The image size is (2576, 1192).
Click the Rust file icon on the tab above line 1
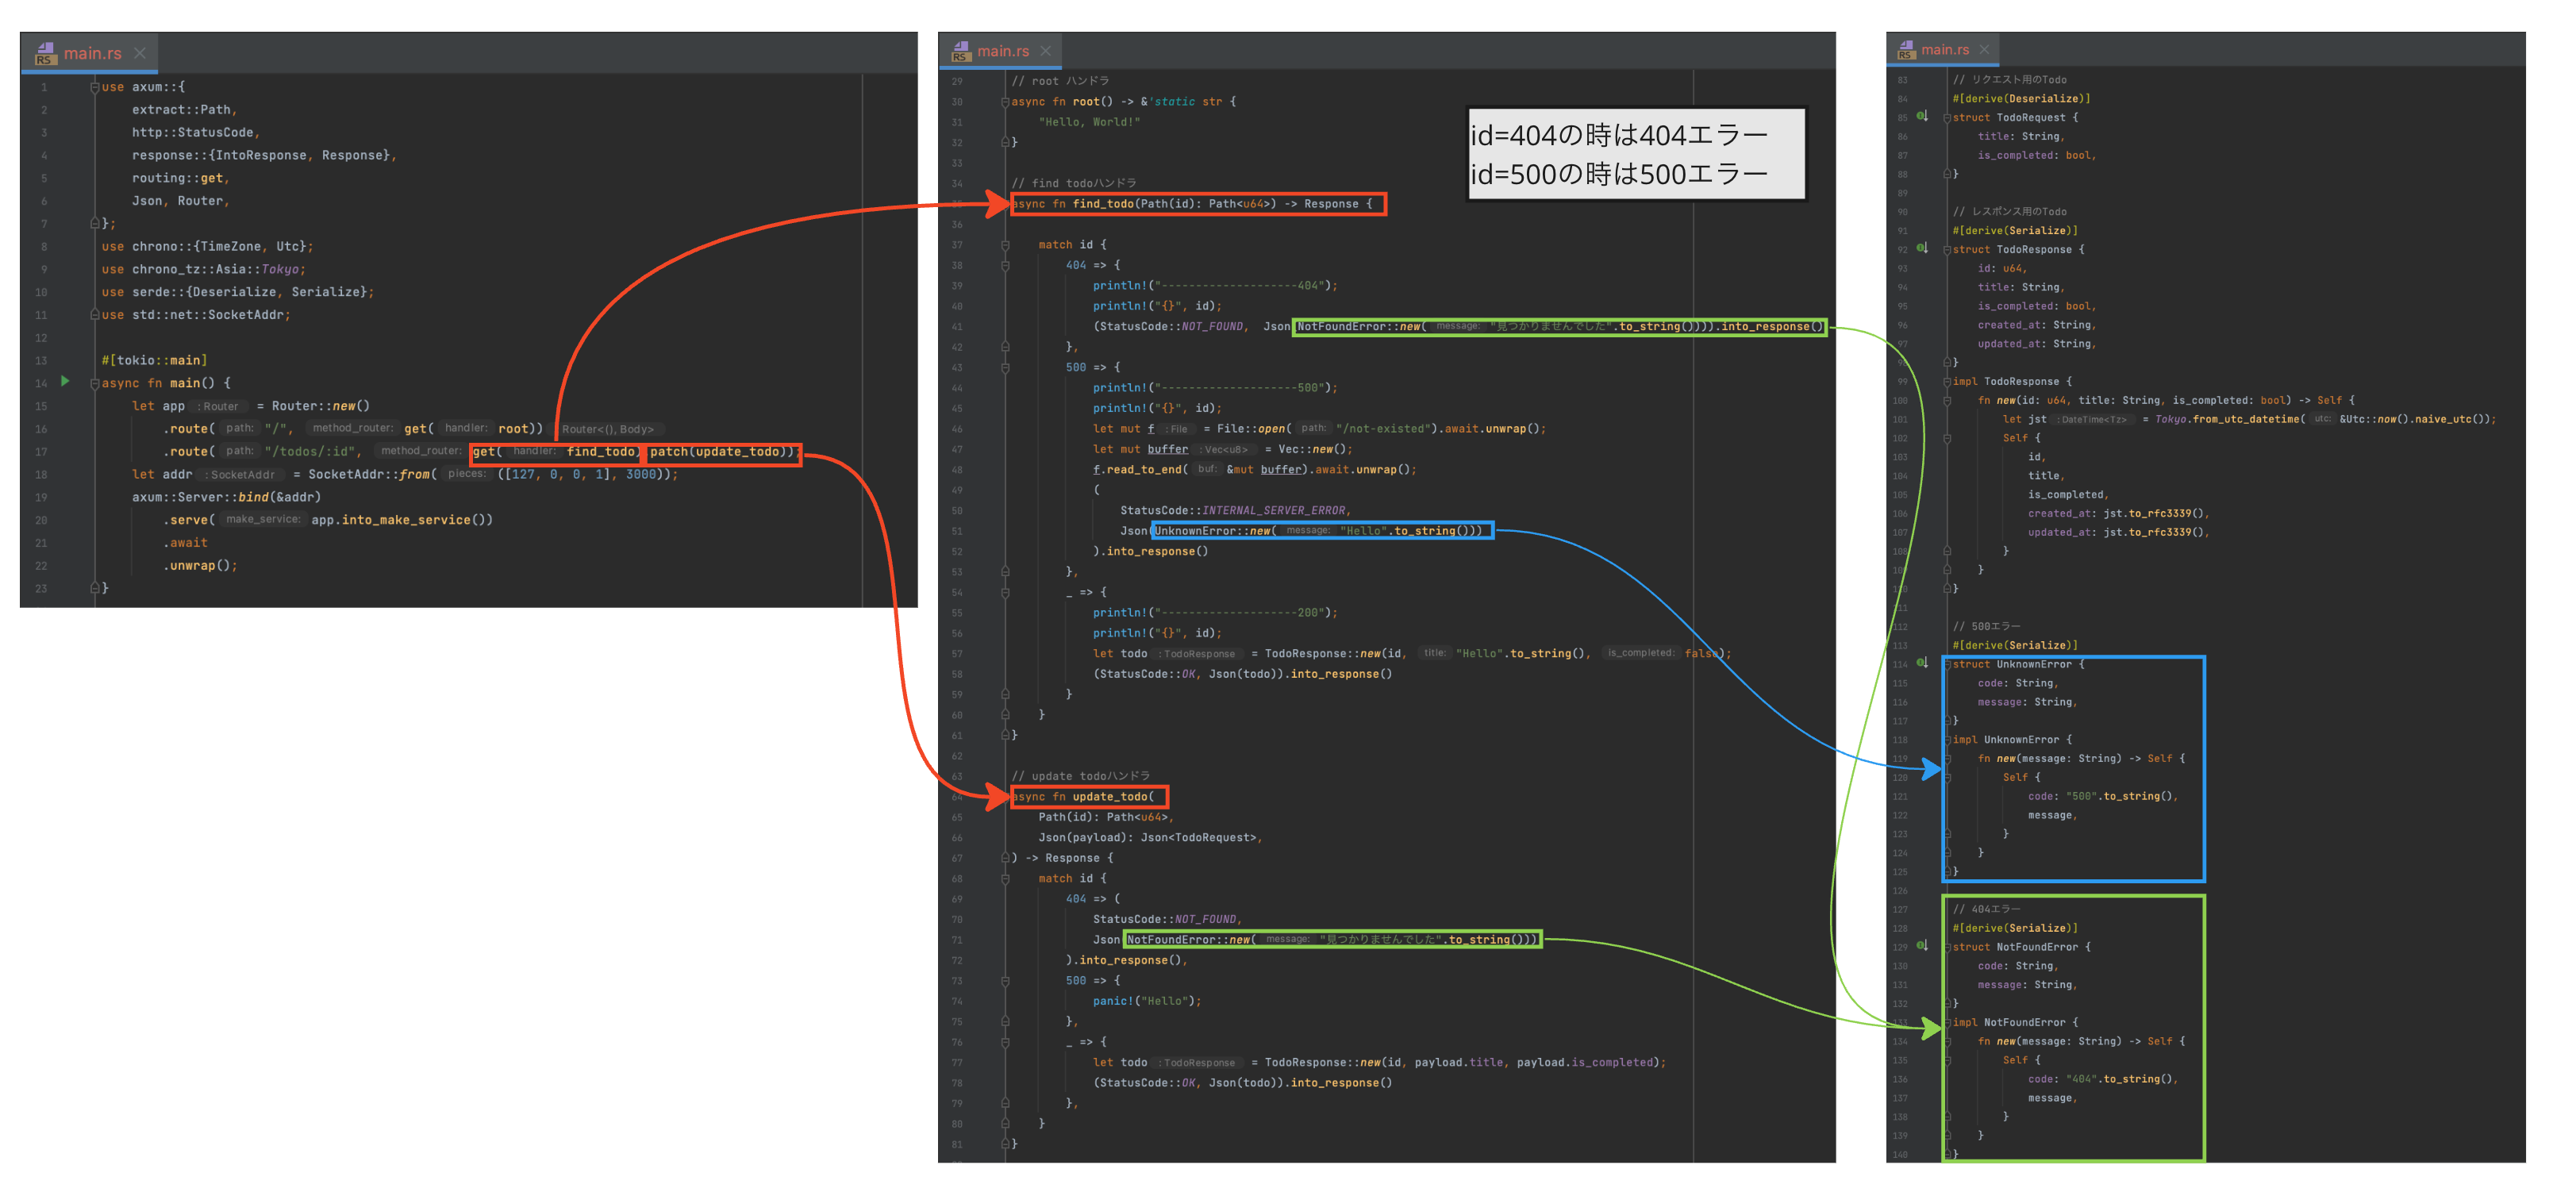(45, 53)
